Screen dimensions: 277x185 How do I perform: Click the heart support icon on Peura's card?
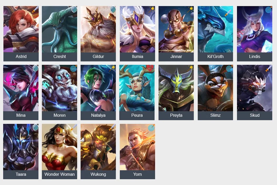coord(150,68)
